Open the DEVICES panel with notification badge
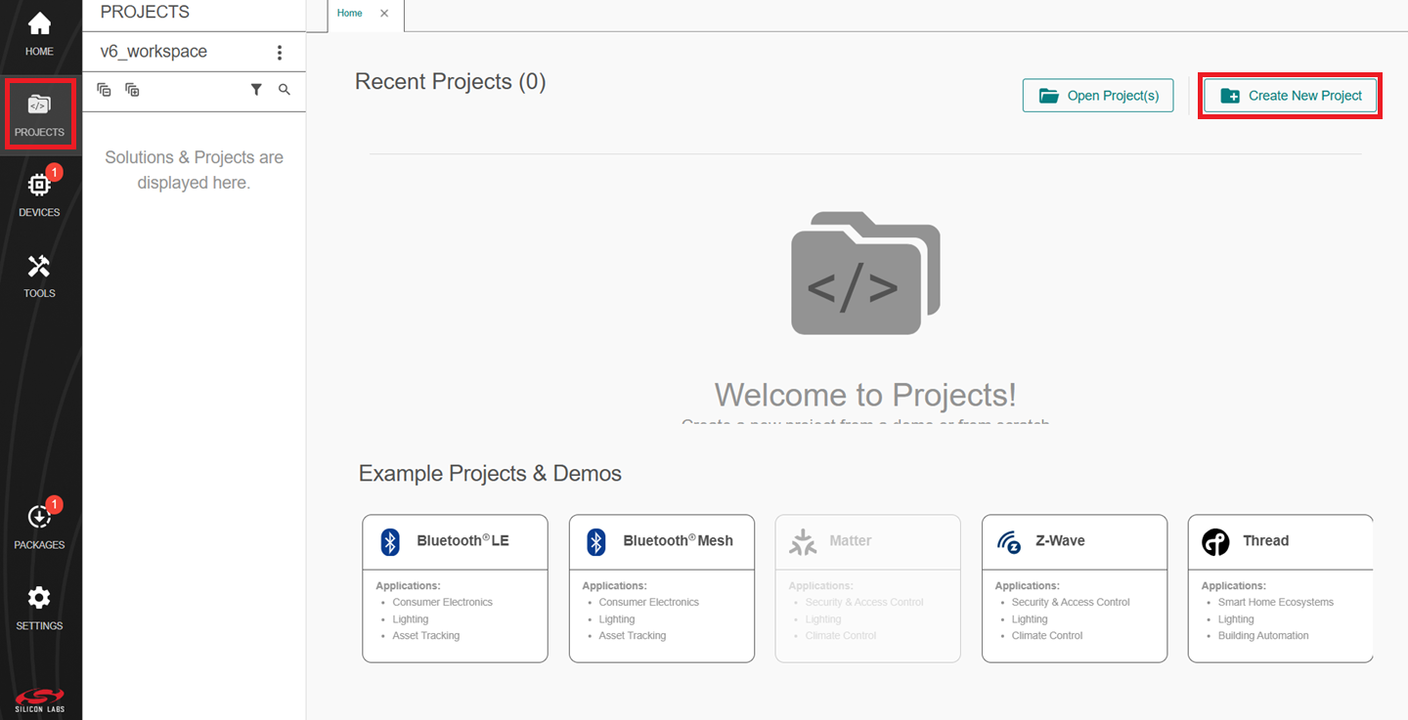The height and width of the screenshot is (720, 1408). pyautogui.click(x=39, y=191)
